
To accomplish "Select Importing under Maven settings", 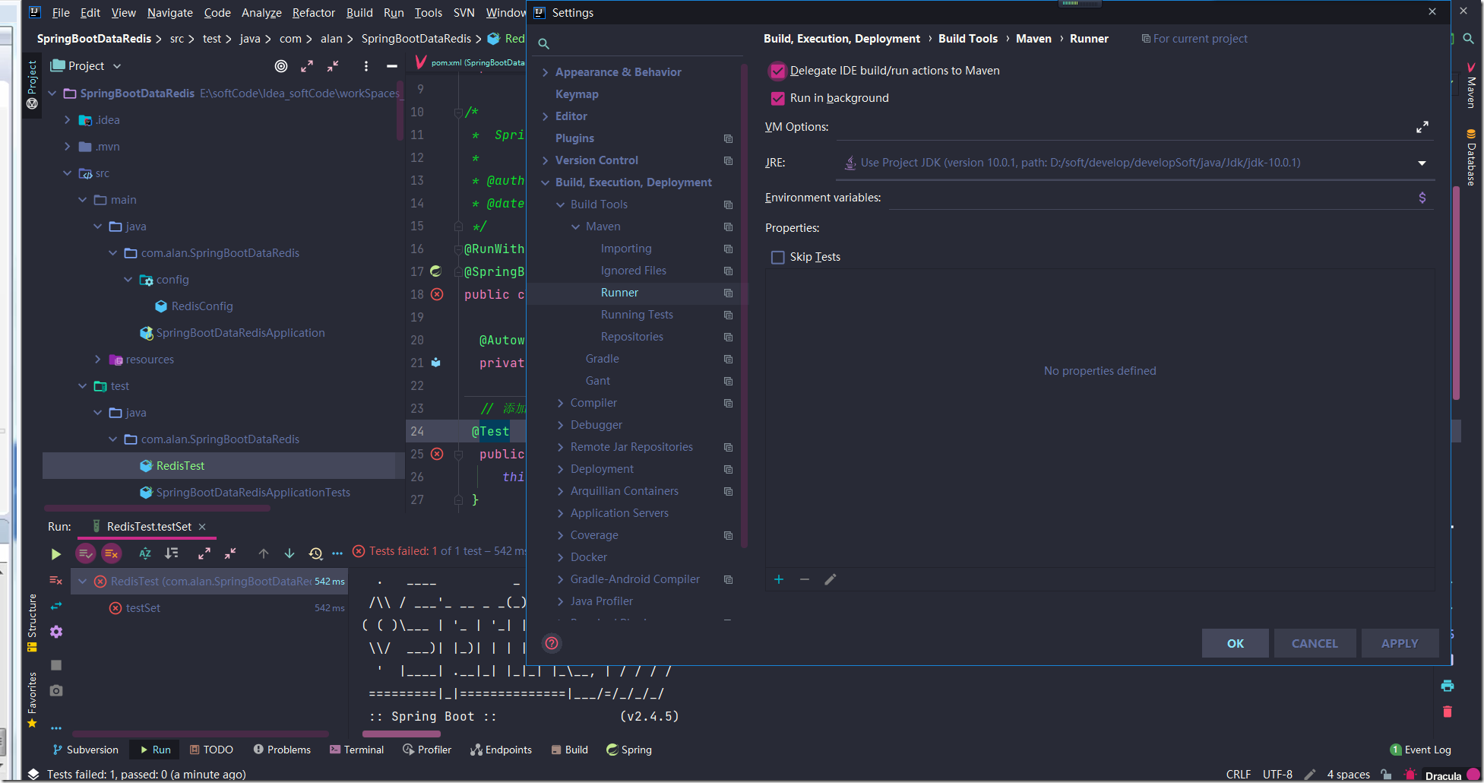I will tap(626, 249).
